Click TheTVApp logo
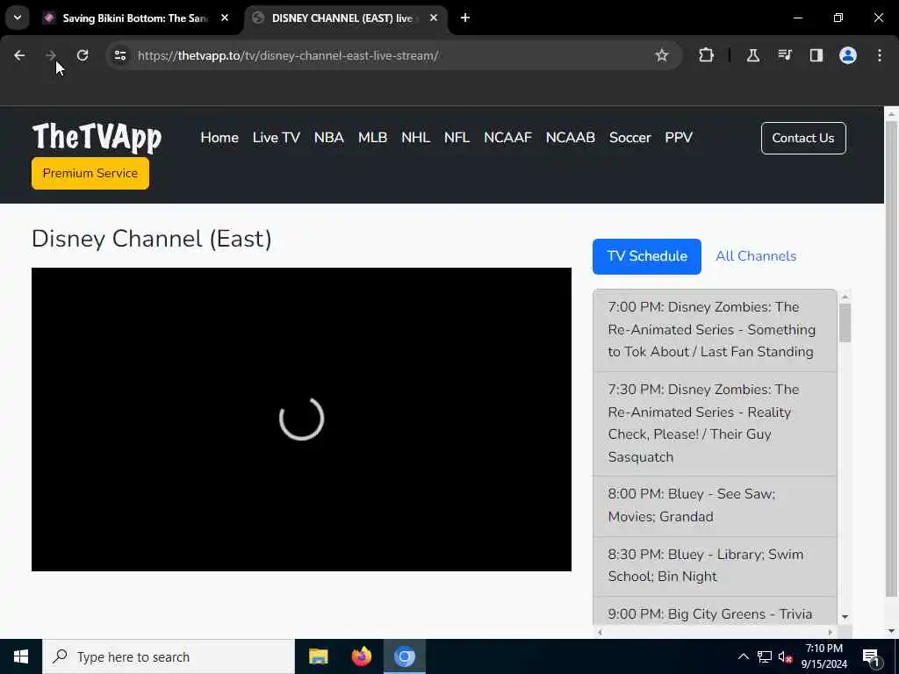The width and height of the screenshot is (899, 674). pos(97,138)
